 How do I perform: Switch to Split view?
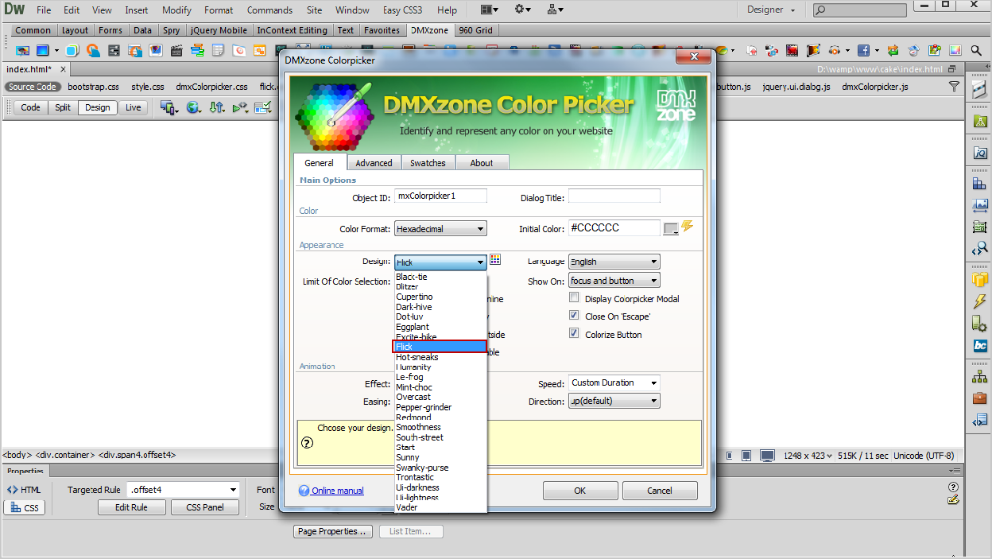tap(63, 107)
